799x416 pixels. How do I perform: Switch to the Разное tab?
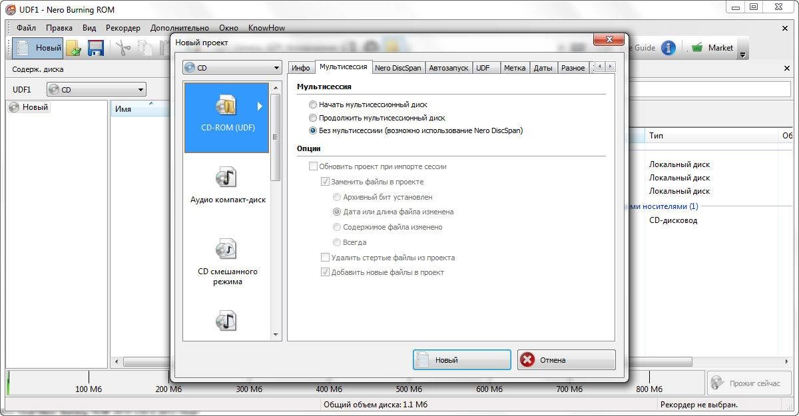pos(573,68)
